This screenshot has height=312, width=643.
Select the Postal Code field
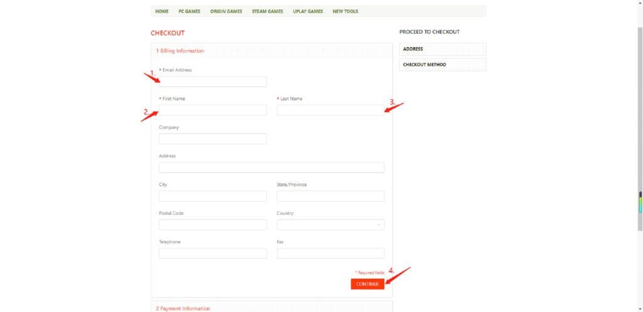213,225
